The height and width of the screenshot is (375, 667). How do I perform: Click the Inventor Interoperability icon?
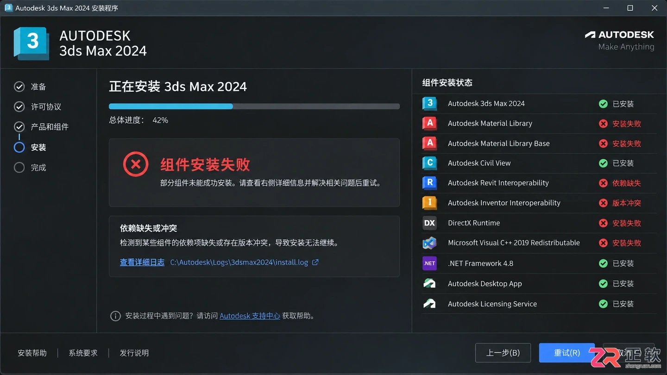pyautogui.click(x=429, y=203)
